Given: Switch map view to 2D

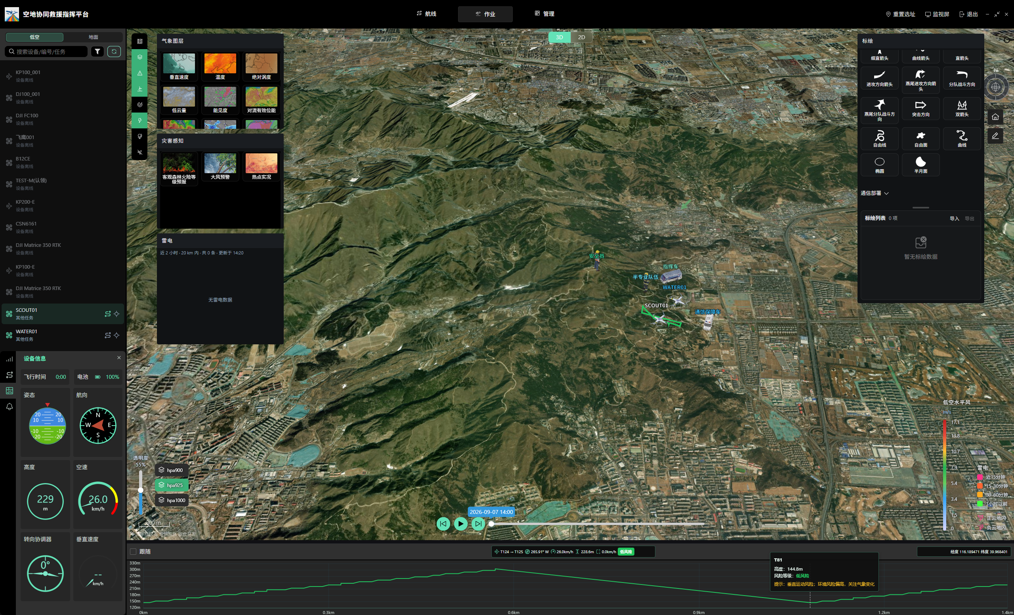Looking at the screenshot, I should tap(581, 37).
